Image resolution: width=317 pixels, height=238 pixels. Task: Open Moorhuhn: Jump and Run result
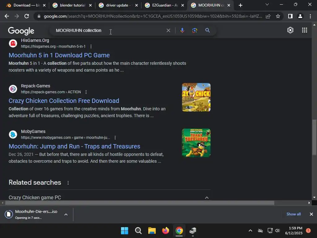click(74, 146)
